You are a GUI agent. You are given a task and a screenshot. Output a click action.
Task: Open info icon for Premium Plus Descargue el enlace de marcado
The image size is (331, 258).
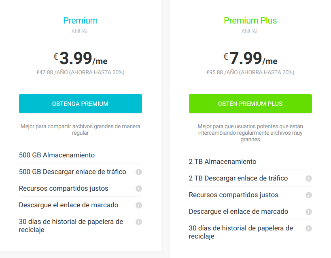tap(309, 212)
